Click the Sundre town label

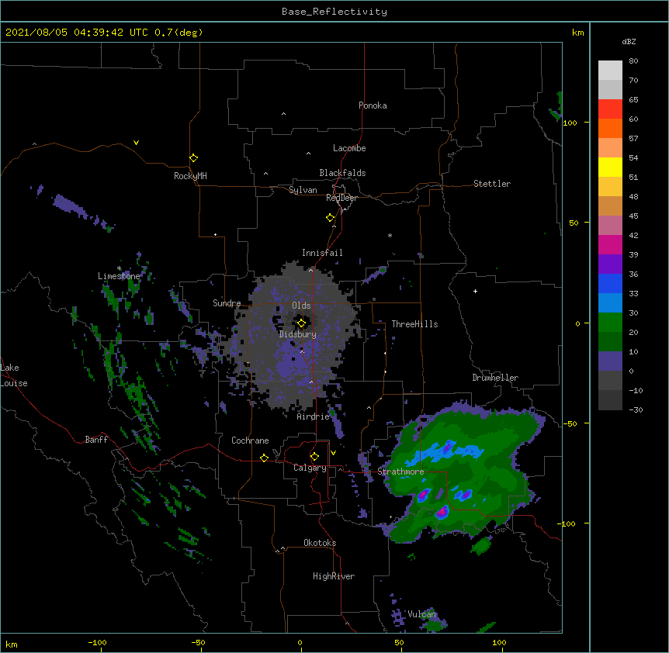pos(227,303)
